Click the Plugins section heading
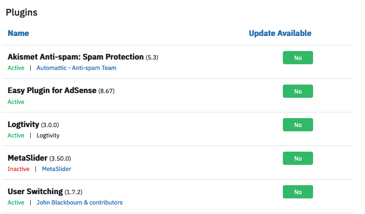The height and width of the screenshot is (214, 365). pos(21,12)
